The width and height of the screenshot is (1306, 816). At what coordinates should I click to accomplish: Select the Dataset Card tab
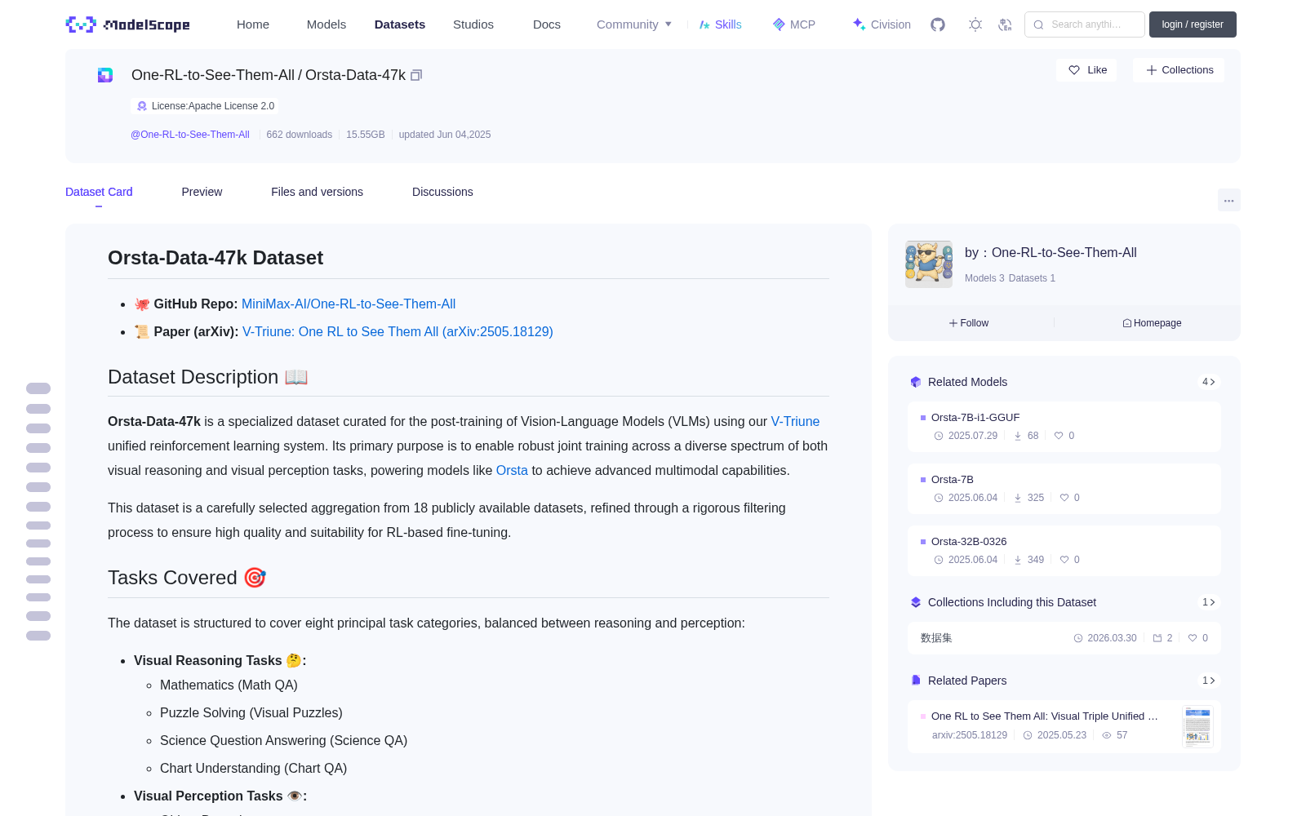click(99, 192)
